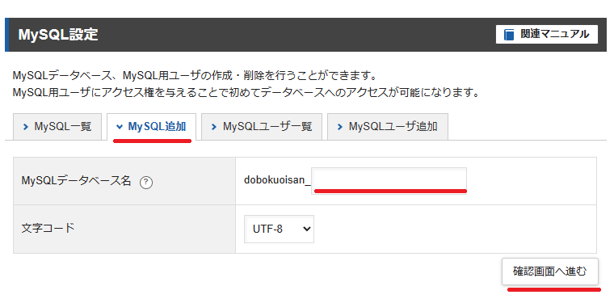Click the chevron arrow on MySQLユーザ一覧 tab
This screenshot has width=614, height=299.
(x=214, y=127)
